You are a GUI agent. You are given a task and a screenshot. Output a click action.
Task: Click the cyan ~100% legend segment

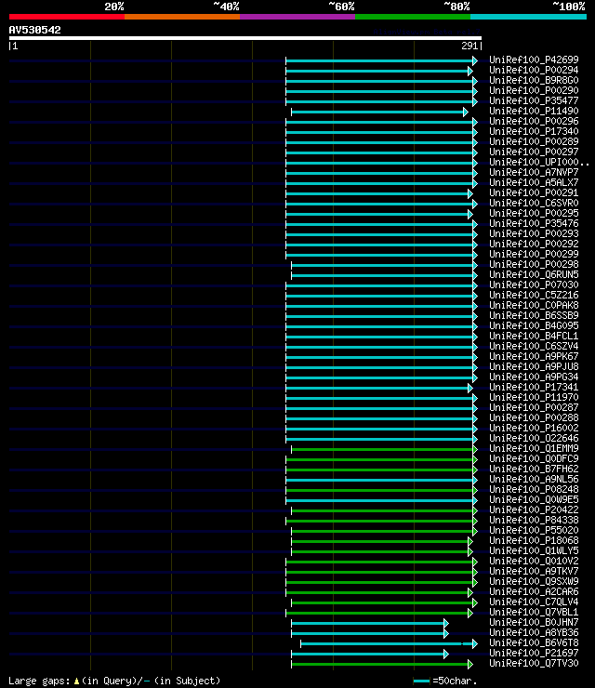(x=528, y=17)
